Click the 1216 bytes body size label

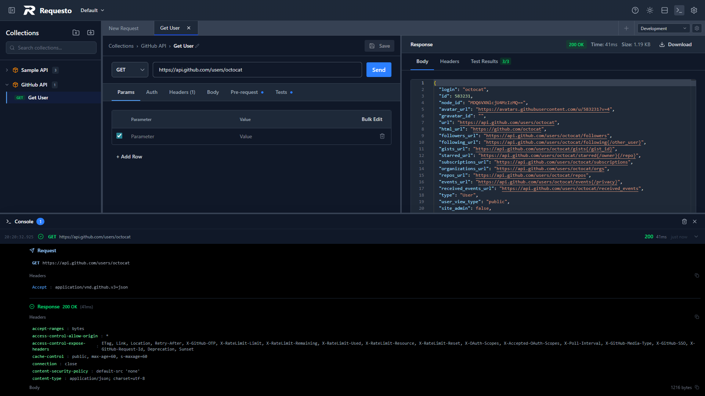[681, 387]
